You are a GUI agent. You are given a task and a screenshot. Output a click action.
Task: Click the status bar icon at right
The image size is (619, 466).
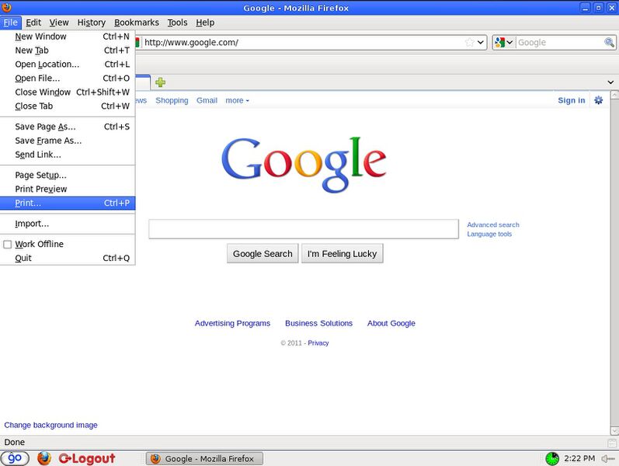612,443
